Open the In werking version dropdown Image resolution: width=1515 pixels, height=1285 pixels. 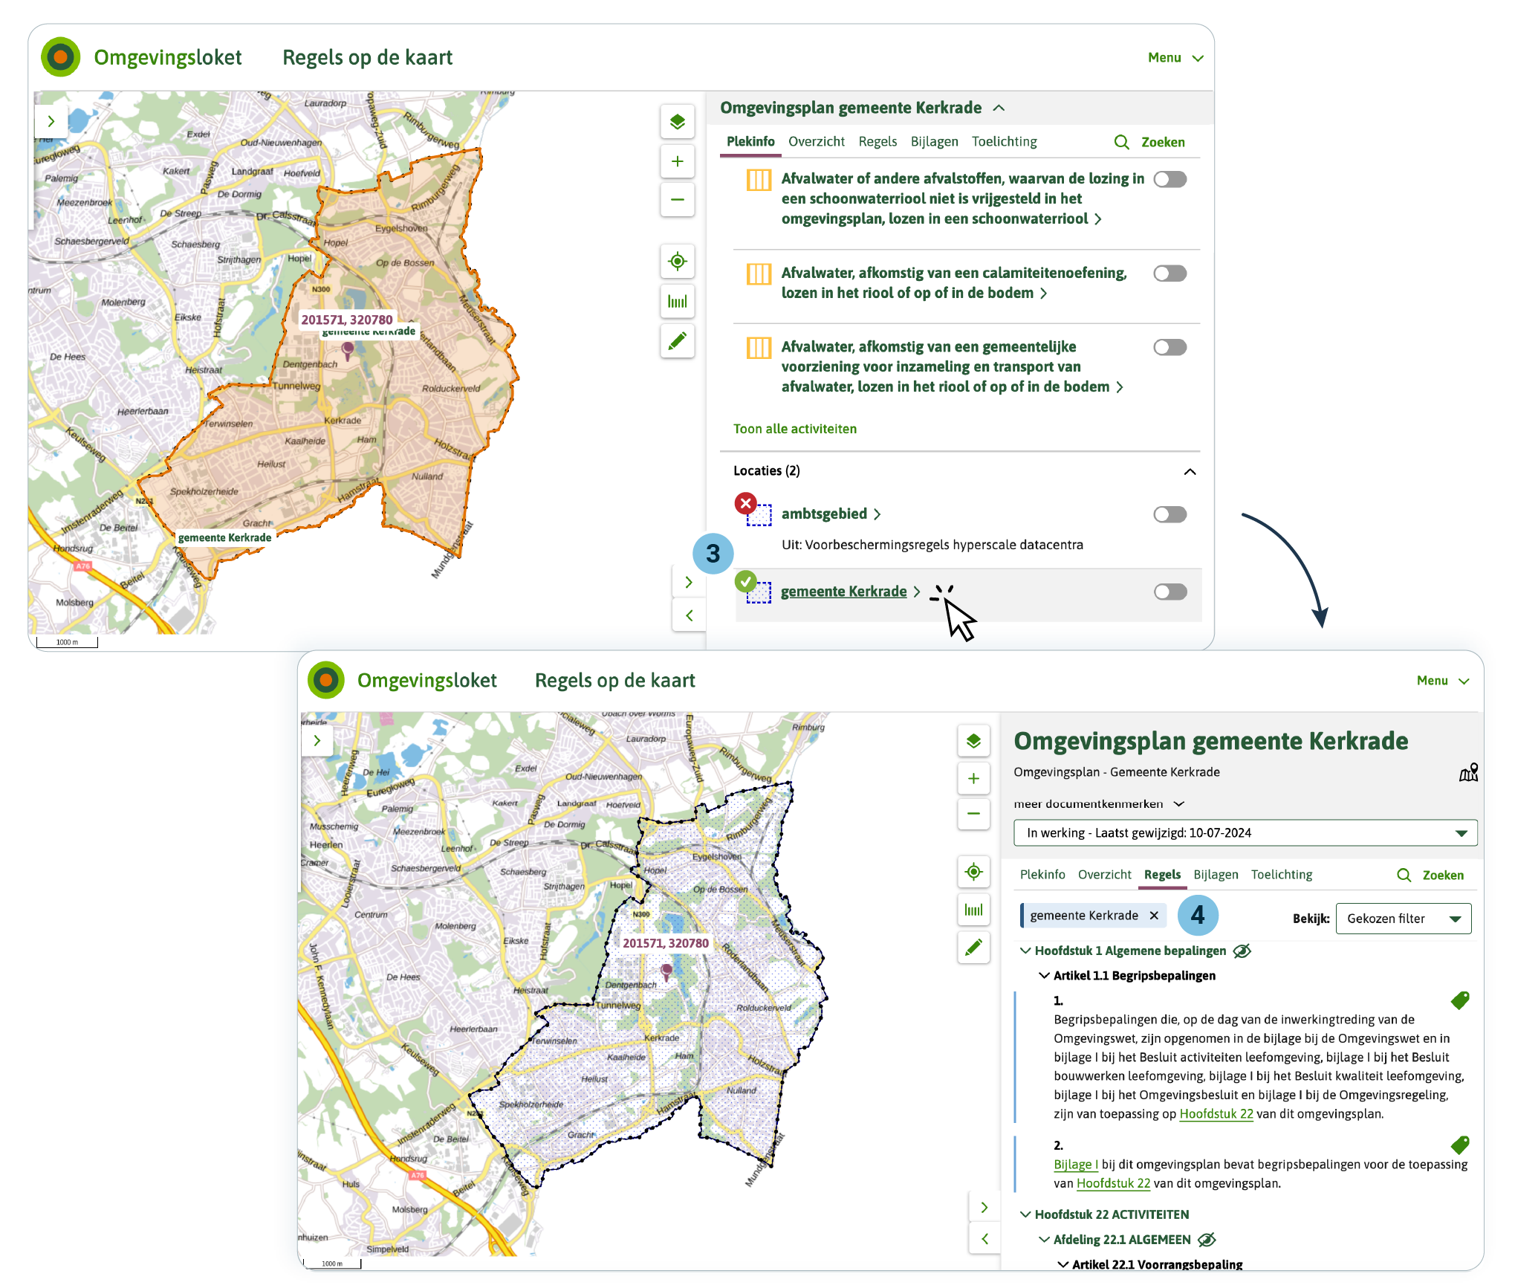(x=1245, y=833)
